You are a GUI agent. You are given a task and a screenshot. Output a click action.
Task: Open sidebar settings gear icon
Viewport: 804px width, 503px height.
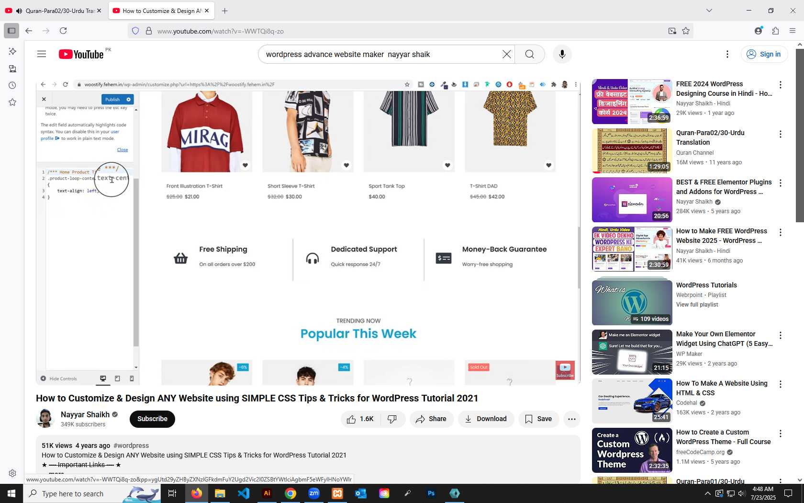12,473
